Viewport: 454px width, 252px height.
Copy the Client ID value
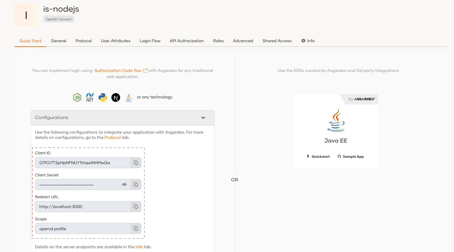(136, 163)
